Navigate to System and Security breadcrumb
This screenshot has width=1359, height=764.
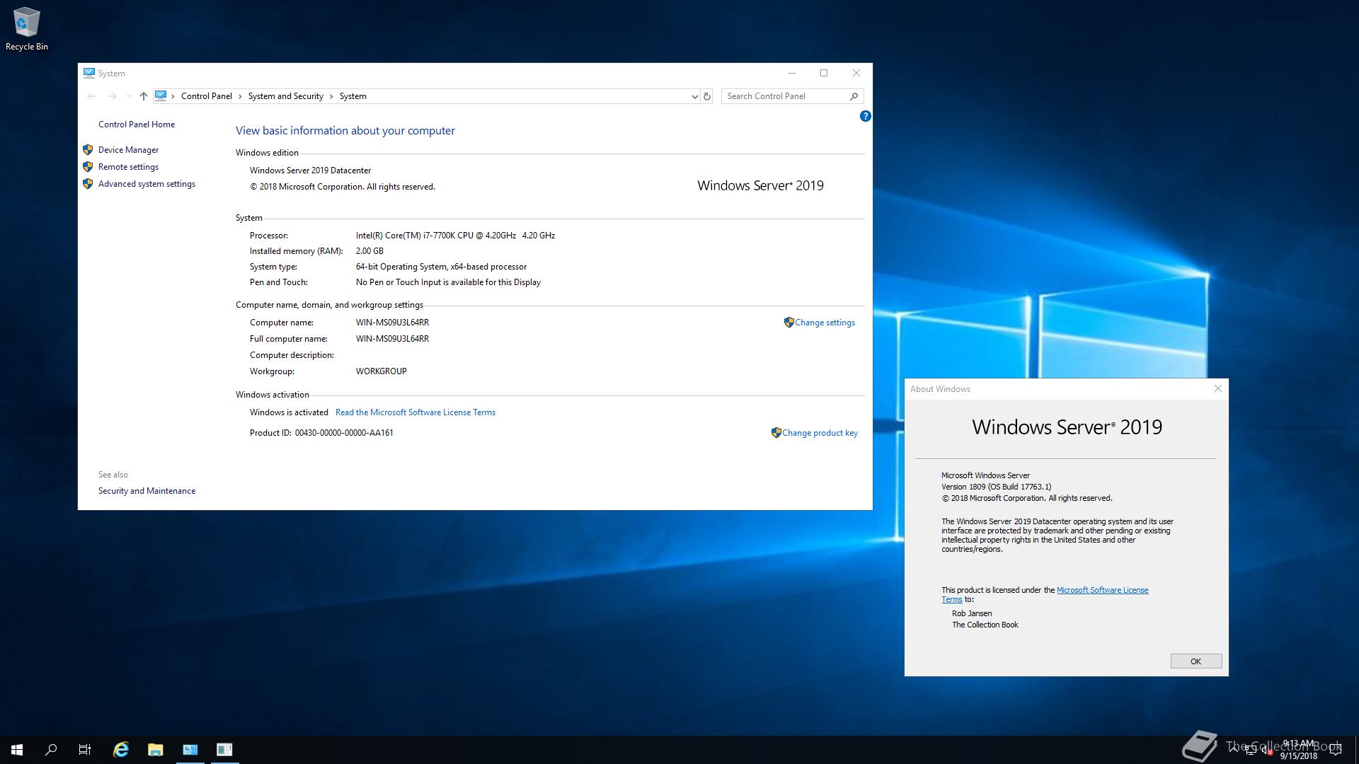tap(285, 96)
